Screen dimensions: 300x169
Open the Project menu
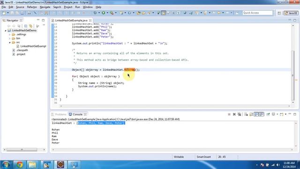point(68,7)
